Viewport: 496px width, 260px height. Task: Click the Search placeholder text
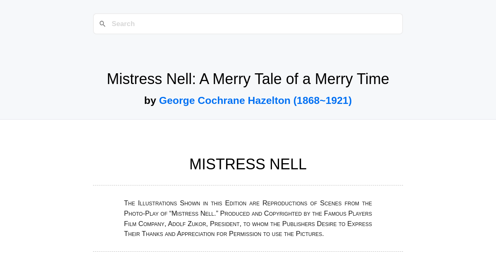[x=123, y=24]
